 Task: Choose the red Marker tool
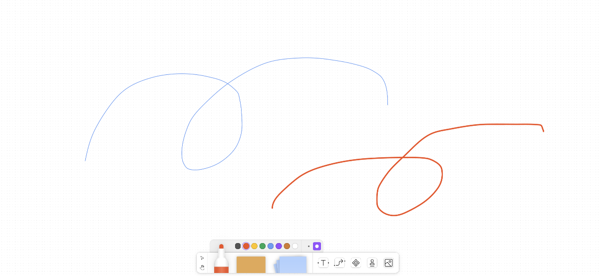pyautogui.click(x=221, y=259)
